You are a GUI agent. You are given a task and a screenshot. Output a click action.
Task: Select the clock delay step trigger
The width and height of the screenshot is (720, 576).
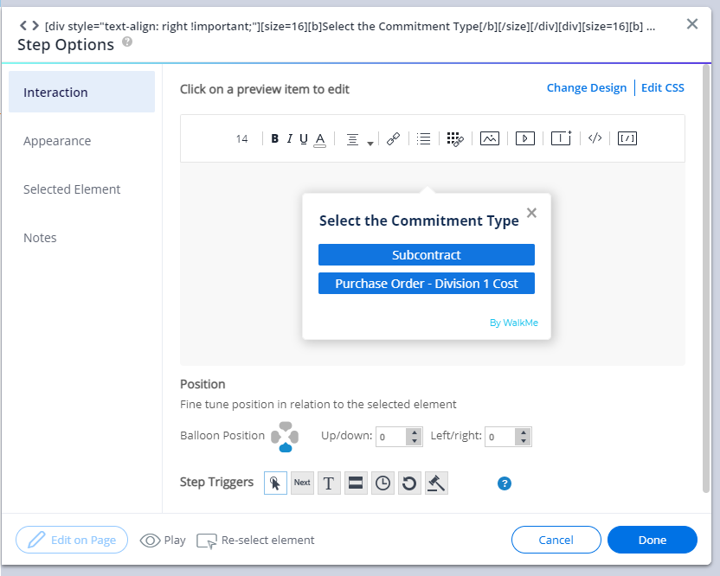pyautogui.click(x=382, y=483)
